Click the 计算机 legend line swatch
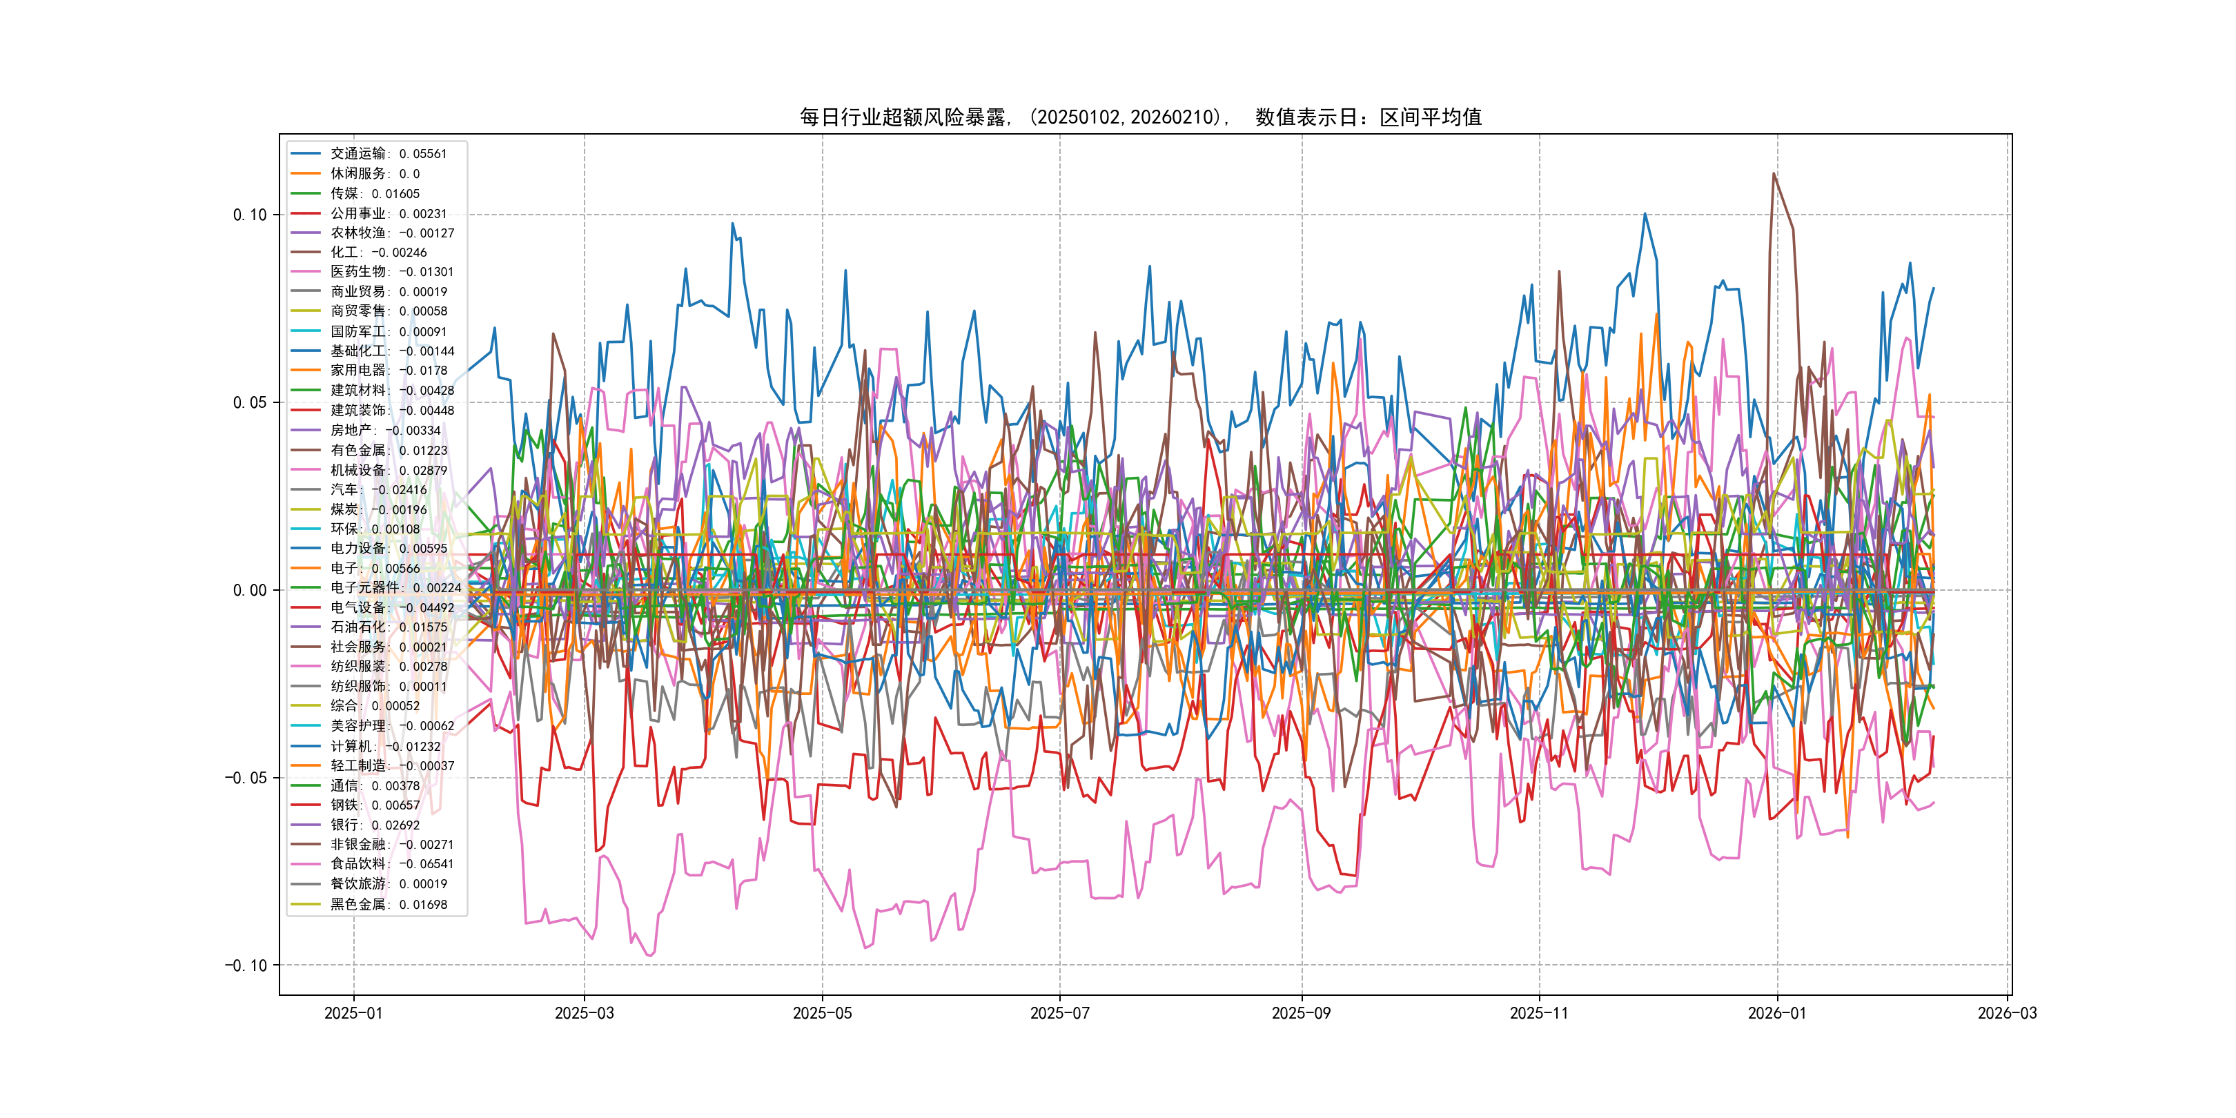The image size is (2236, 1118). coord(306,745)
